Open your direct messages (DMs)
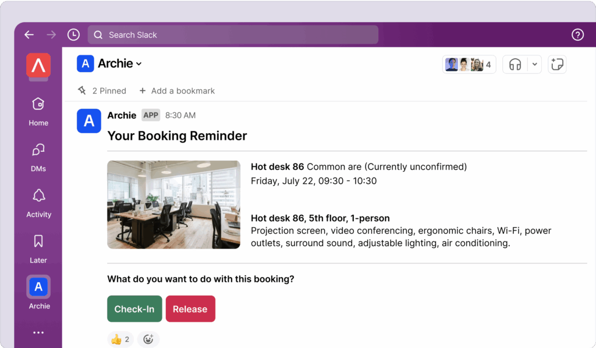Image resolution: width=596 pixels, height=348 pixels. [38, 156]
